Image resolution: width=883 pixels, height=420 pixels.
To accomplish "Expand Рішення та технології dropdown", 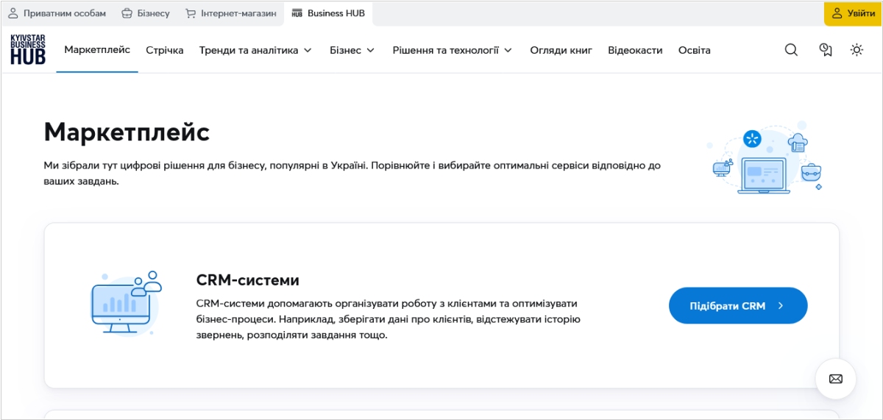I will 453,50.
